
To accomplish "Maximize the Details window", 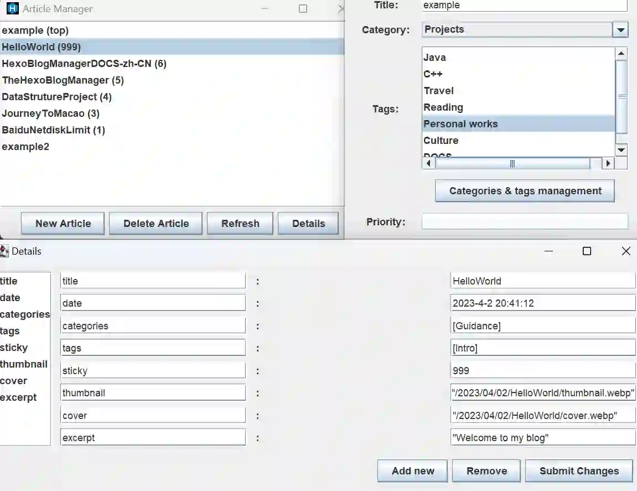I will pyautogui.click(x=587, y=251).
